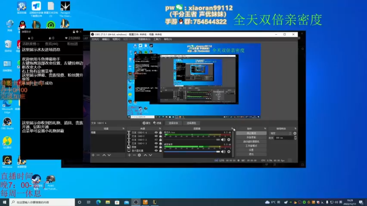Open PUBG Battlegrounds desktop icon

50,182
